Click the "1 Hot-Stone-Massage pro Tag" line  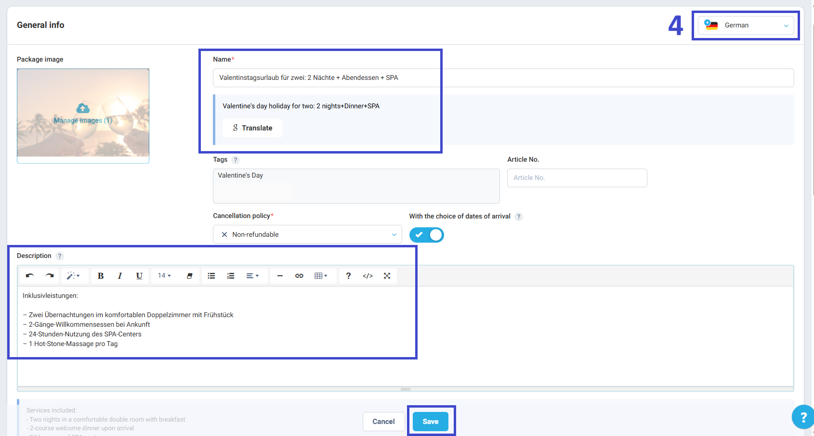coord(70,344)
